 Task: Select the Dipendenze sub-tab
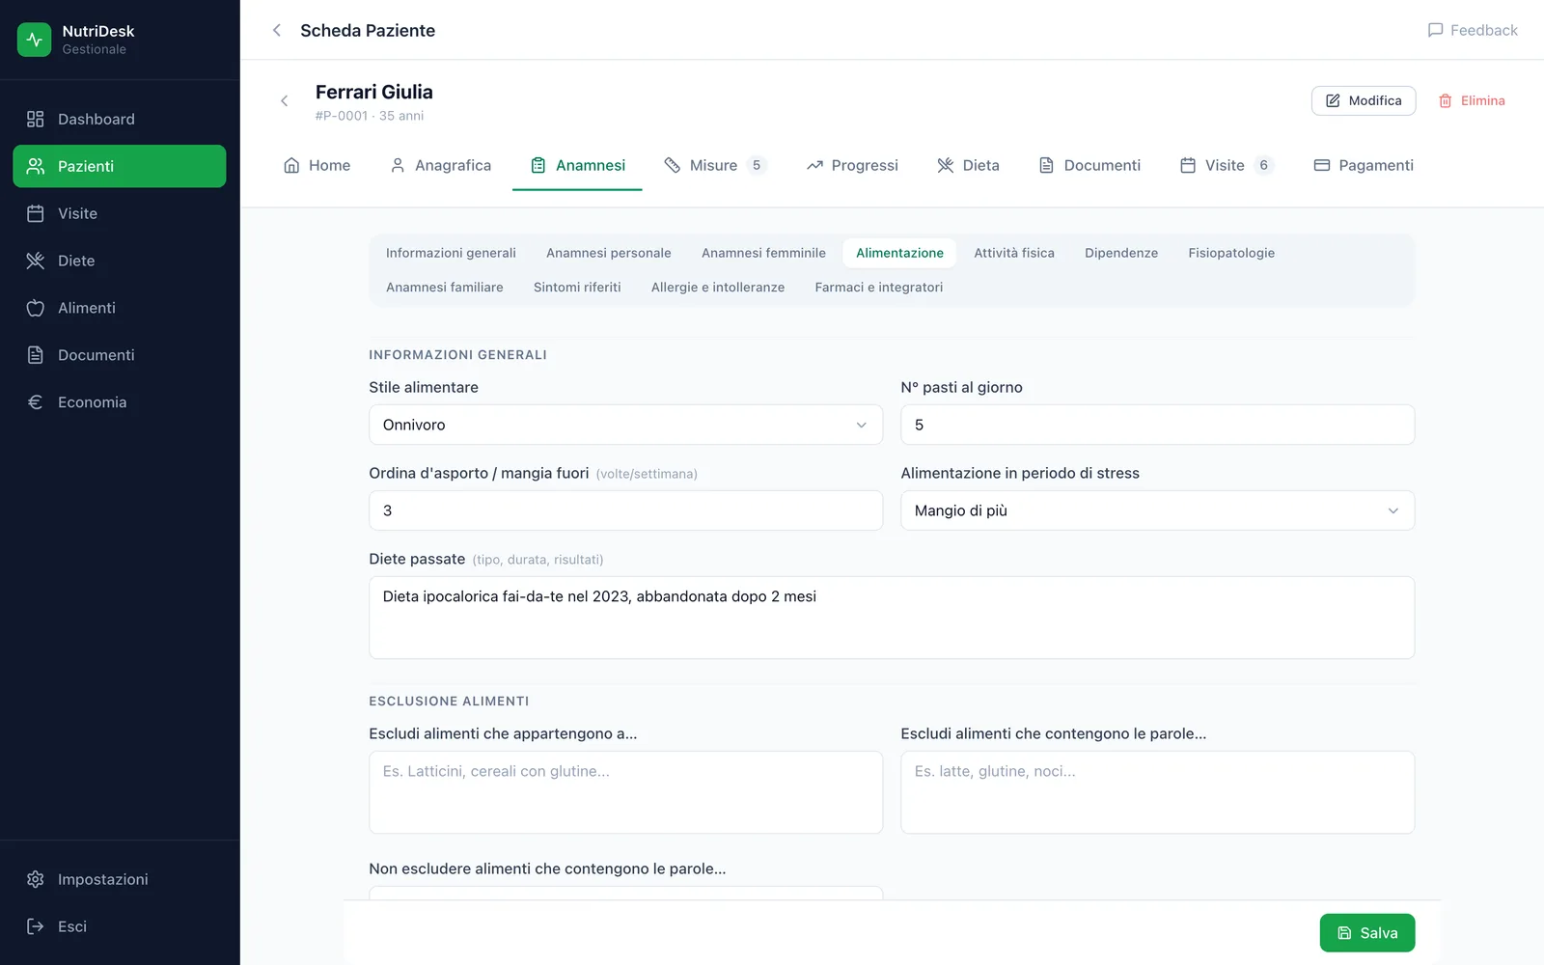[1120, 253]
